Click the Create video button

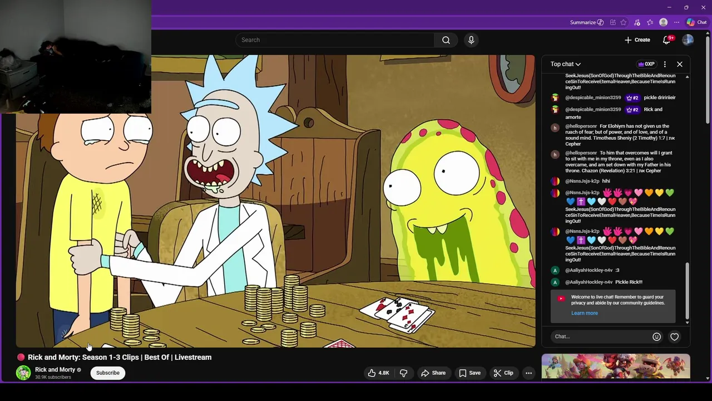[637, 40]
